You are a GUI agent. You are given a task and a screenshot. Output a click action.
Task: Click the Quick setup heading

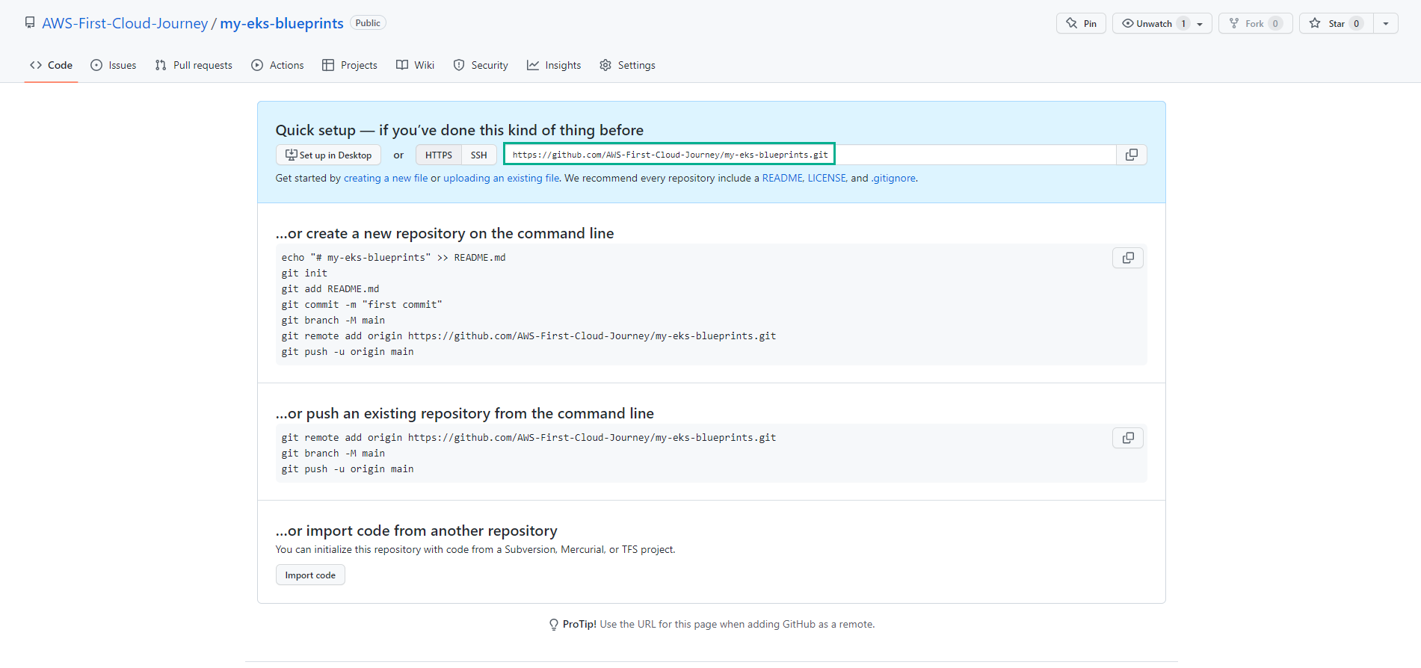click(x=460, y=130)
